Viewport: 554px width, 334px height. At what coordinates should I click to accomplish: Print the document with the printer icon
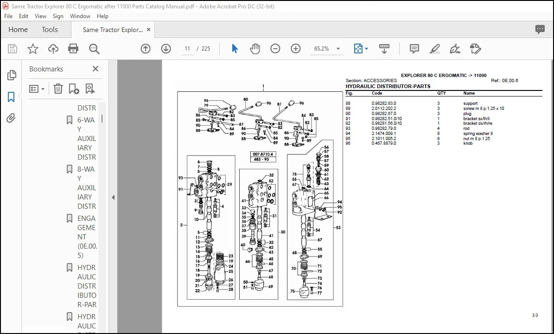pyautogui.click(x=73, y=49)
